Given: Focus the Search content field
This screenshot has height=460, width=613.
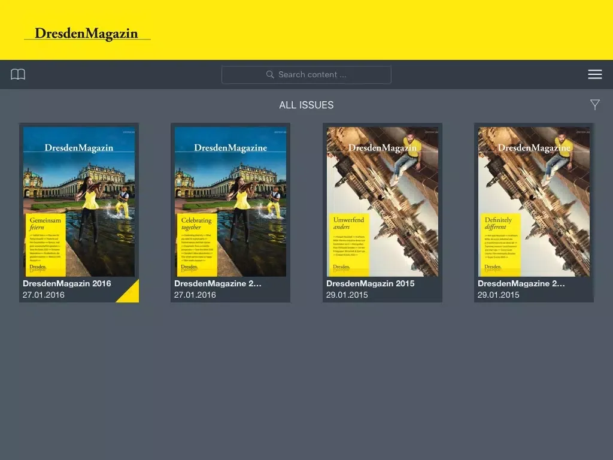Looking at the screenshot, I should [x=306, y=75].
